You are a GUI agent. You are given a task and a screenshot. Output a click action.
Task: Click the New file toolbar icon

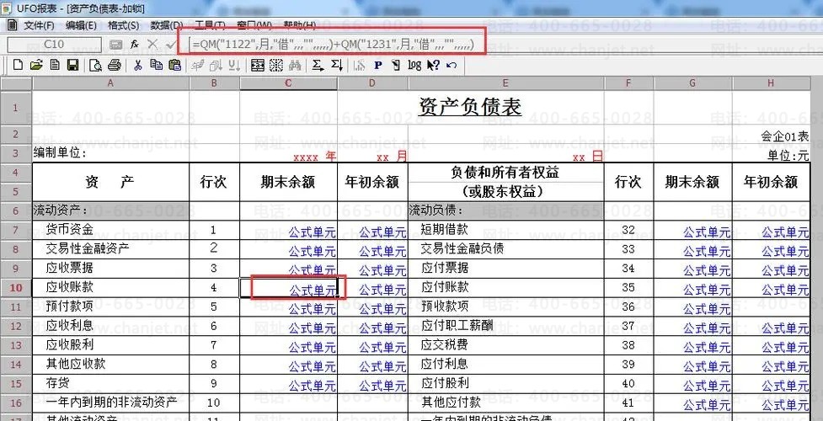pyautogui.click(x=18, y=65)
